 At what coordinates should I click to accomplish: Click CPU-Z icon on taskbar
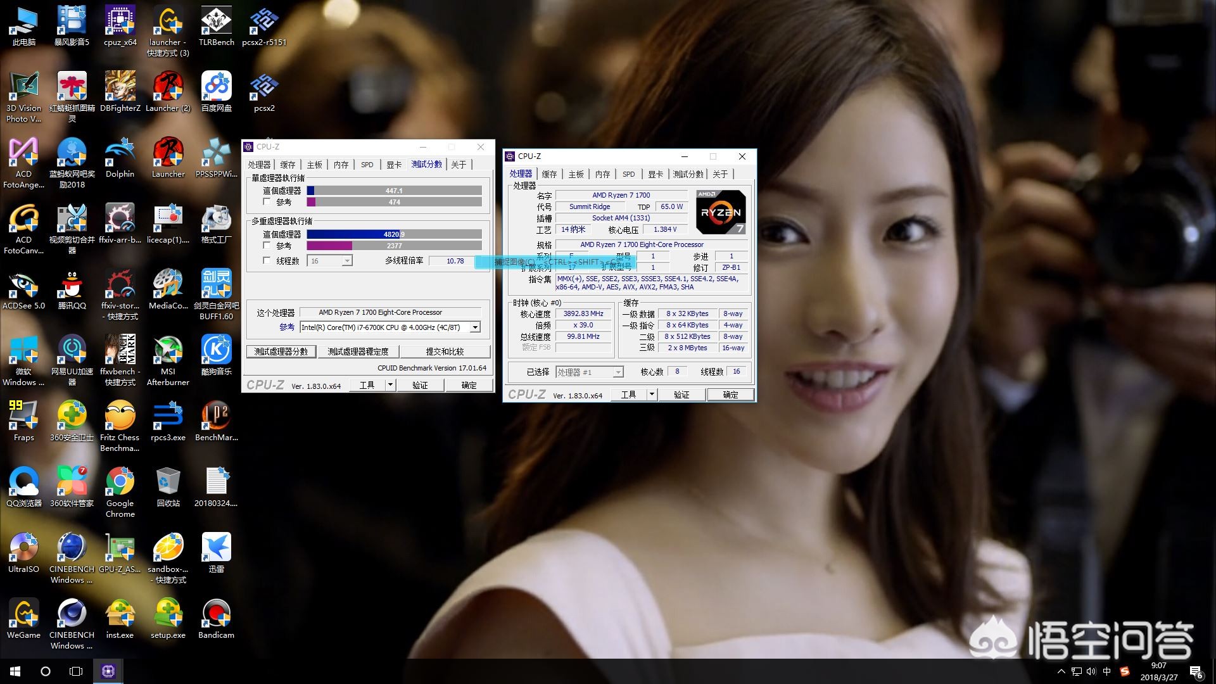tap(108, 671)
